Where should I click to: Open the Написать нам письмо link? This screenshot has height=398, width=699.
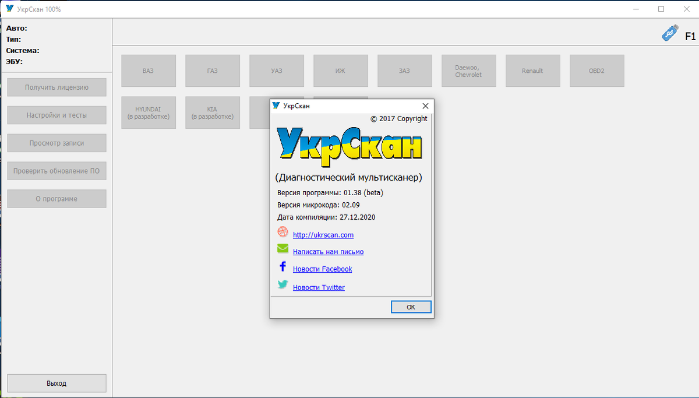pos(328,252)
